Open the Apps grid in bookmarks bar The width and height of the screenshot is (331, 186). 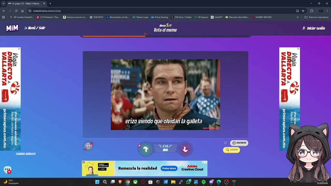[3, 17]
